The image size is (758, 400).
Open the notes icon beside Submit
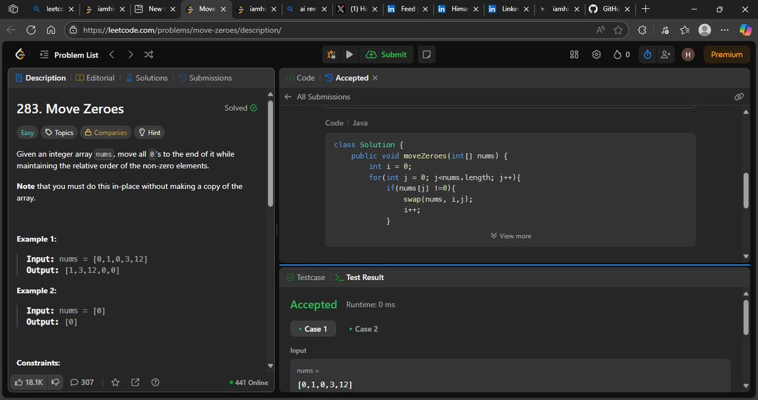[x=426, y=55]
